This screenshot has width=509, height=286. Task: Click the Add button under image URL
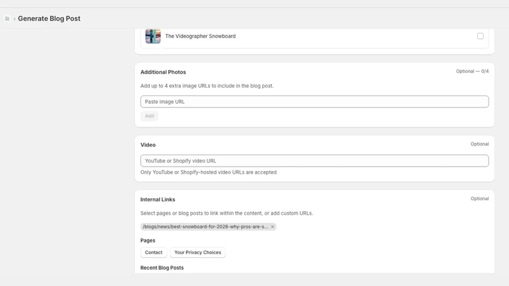coord(150,116)
